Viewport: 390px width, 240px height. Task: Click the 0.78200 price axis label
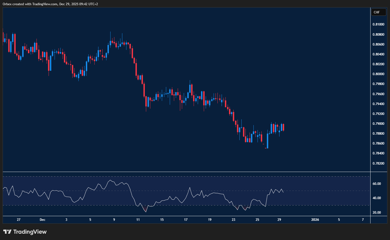378,163
